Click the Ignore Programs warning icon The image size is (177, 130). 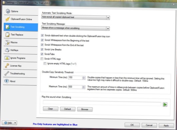[7, 58]
